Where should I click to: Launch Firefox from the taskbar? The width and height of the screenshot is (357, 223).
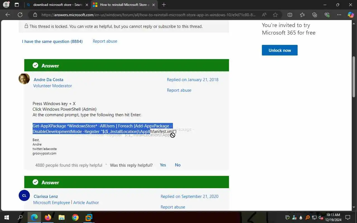[48, 217]
